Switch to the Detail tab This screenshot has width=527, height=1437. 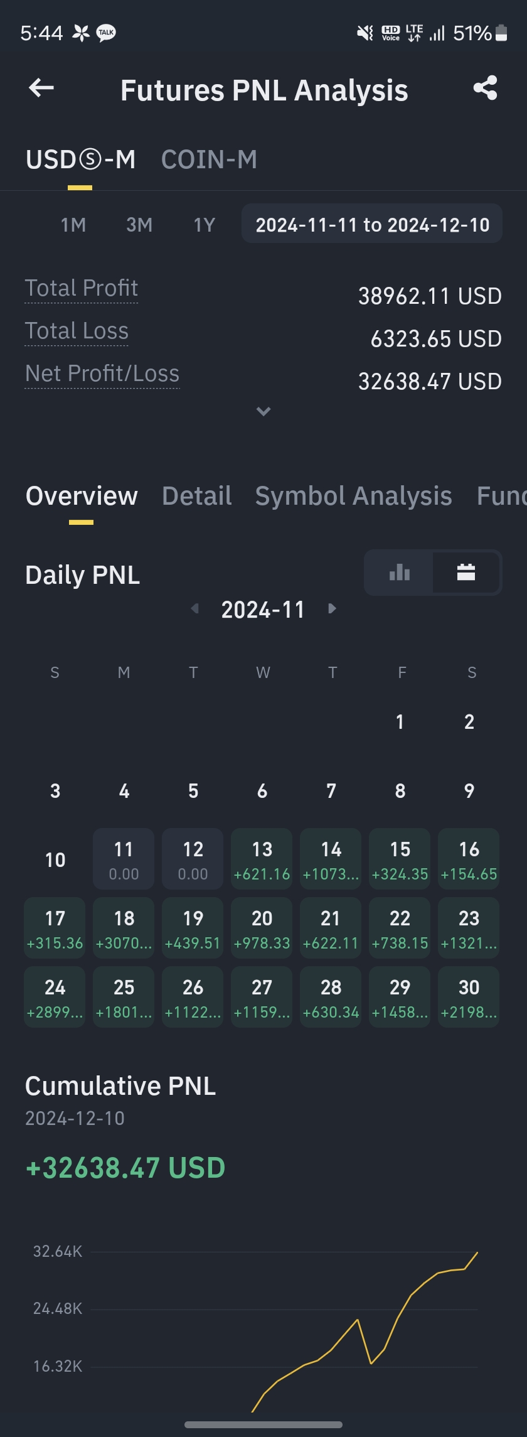[196, 496]
